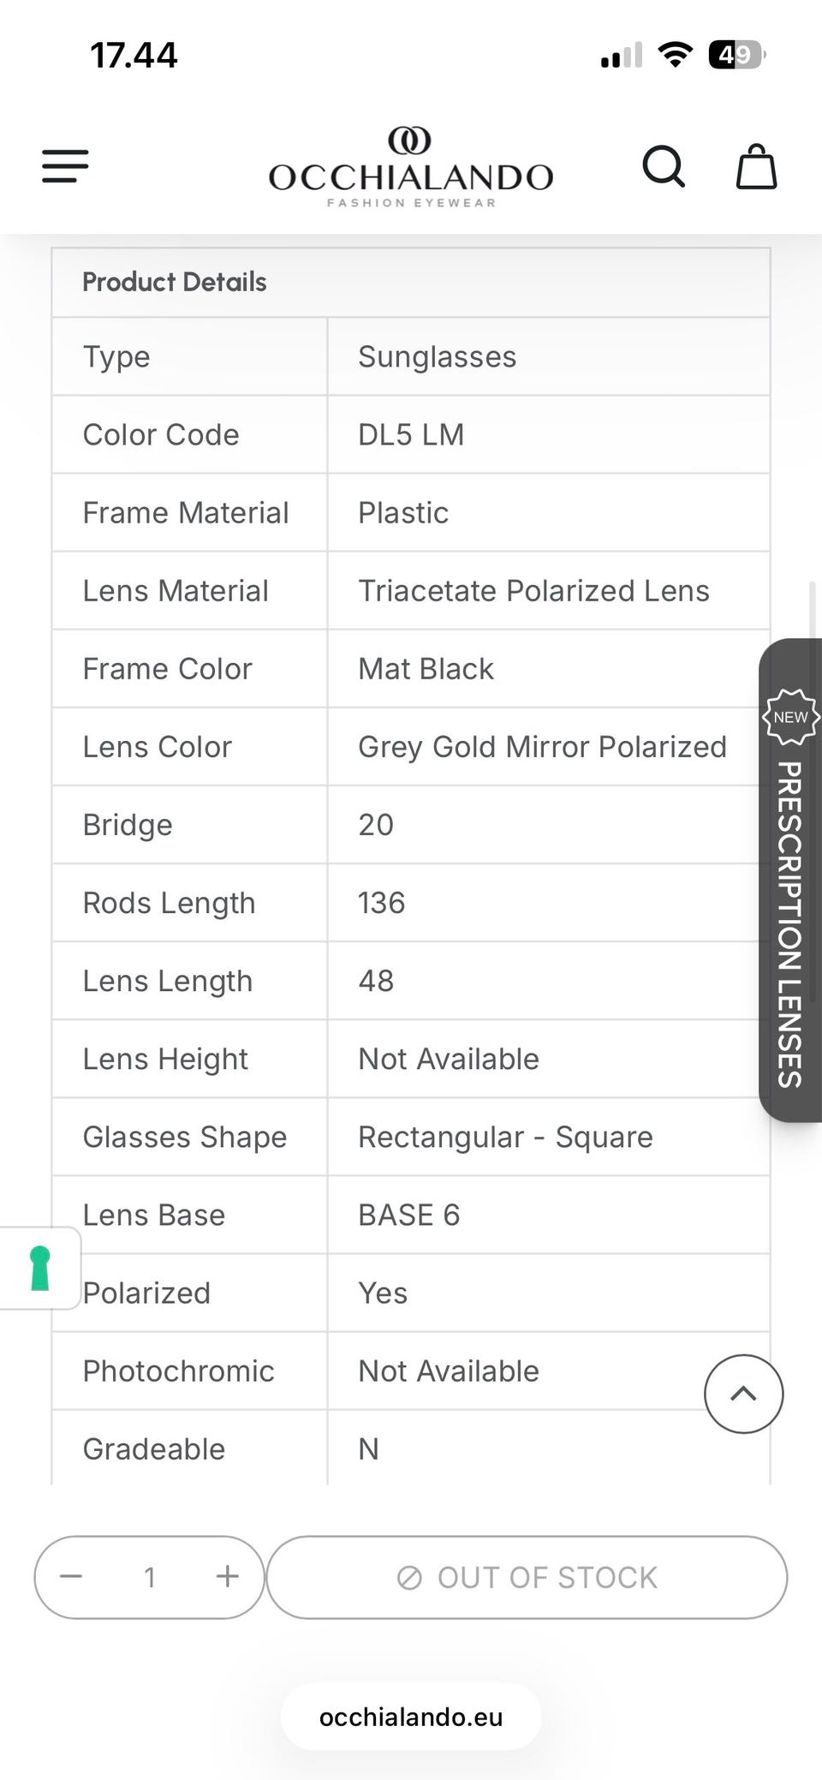This screenshot has width=822, height=1780.
Task: Open the shopping bag cart
Action: [757, 165]
